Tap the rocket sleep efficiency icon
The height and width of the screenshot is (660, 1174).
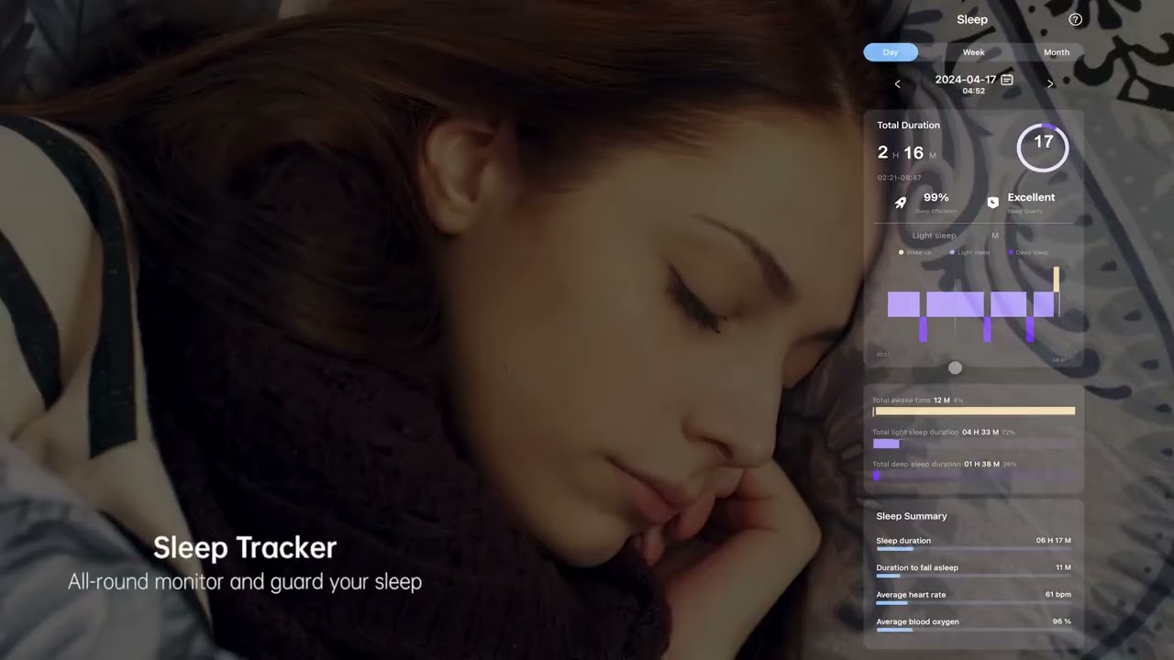click(x=901, y=203)
